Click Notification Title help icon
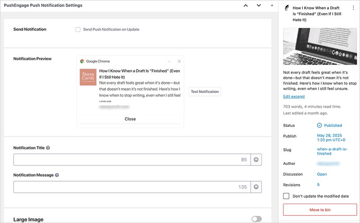The width and height of the screenshot is (360, 223). (x=48, y=148)
